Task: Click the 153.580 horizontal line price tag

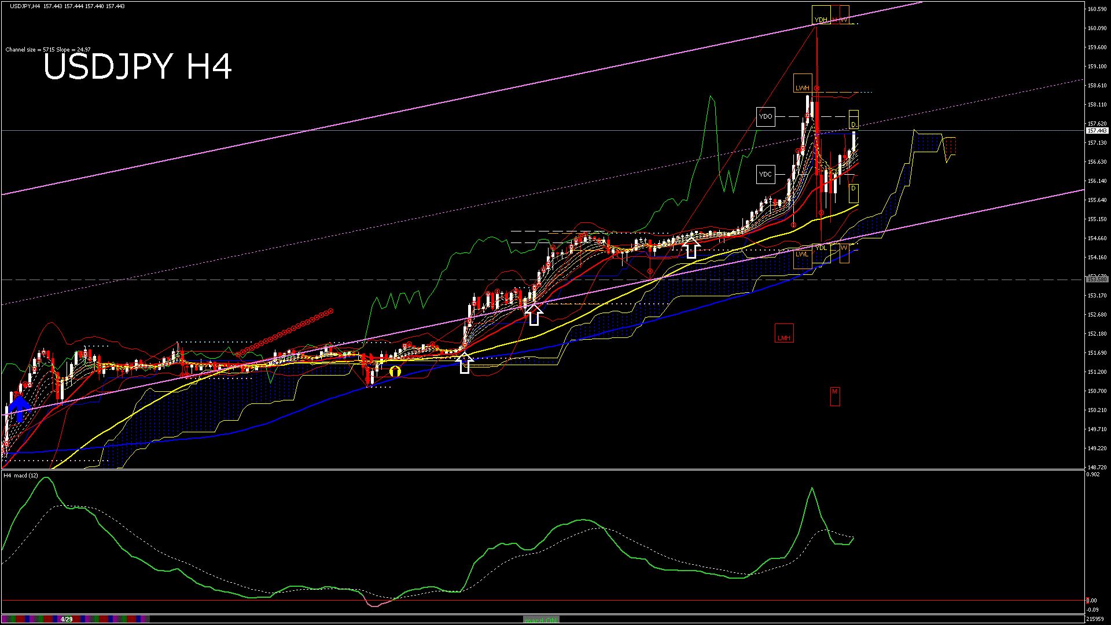Action: pos(1098,280)
